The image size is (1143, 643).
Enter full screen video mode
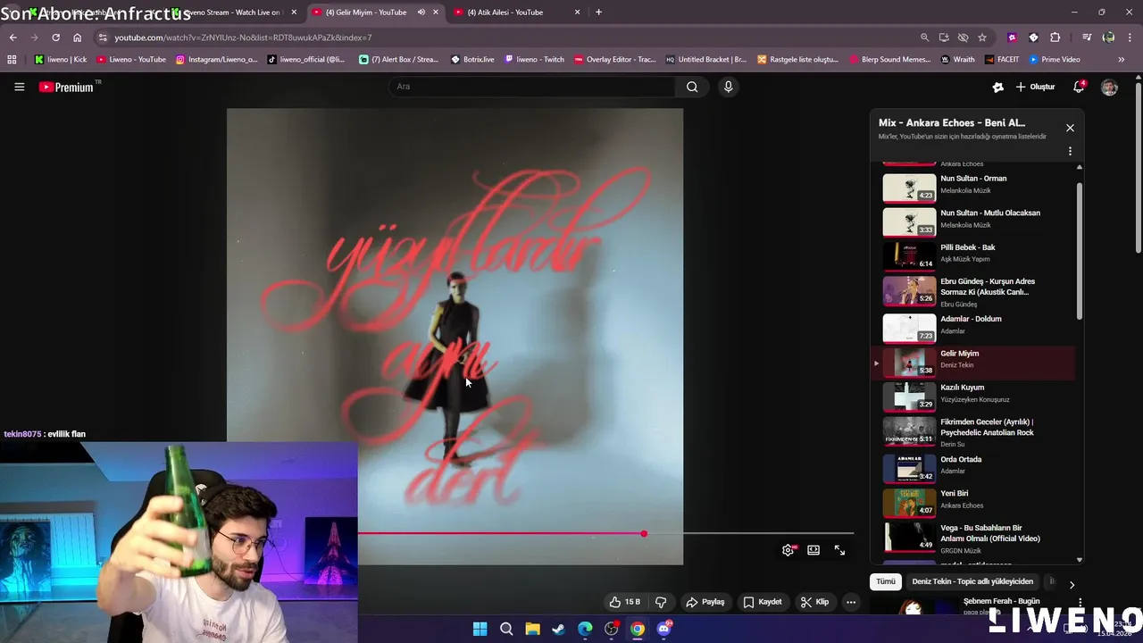click(839, 550)
